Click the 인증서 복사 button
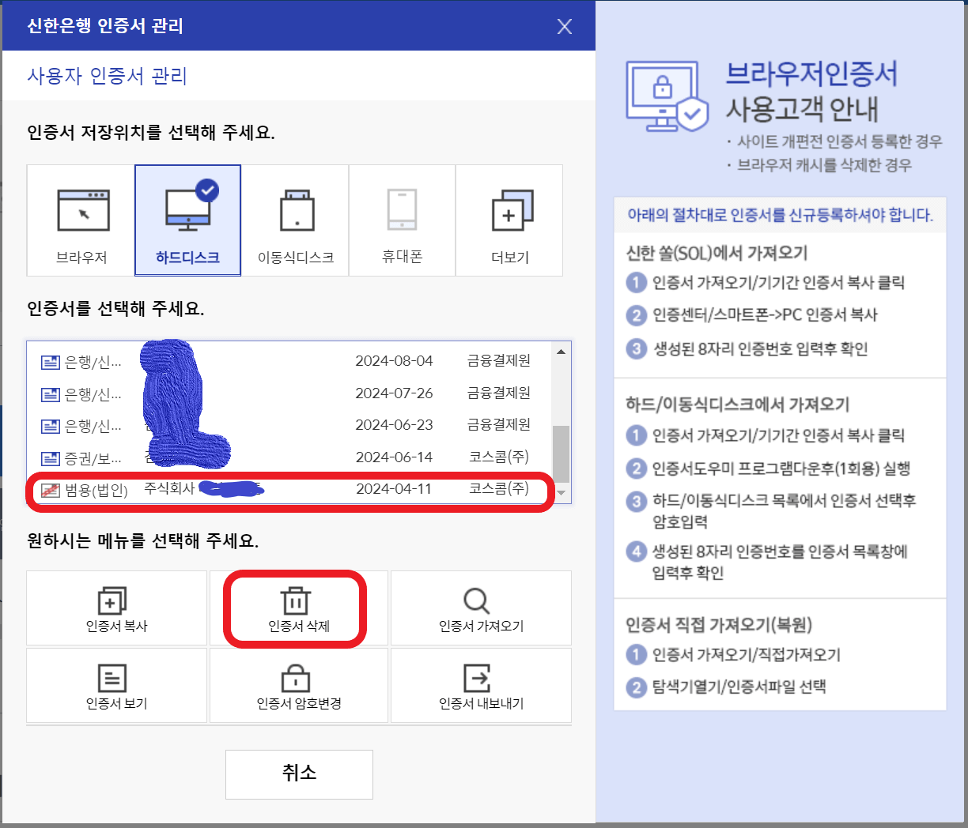Image resolution: width=968 pixels, height=828 pixels. coord(117,608)
